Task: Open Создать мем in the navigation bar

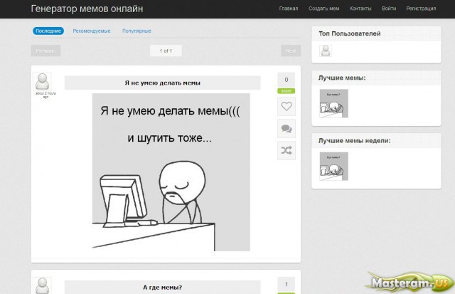Action: (324, 9)
